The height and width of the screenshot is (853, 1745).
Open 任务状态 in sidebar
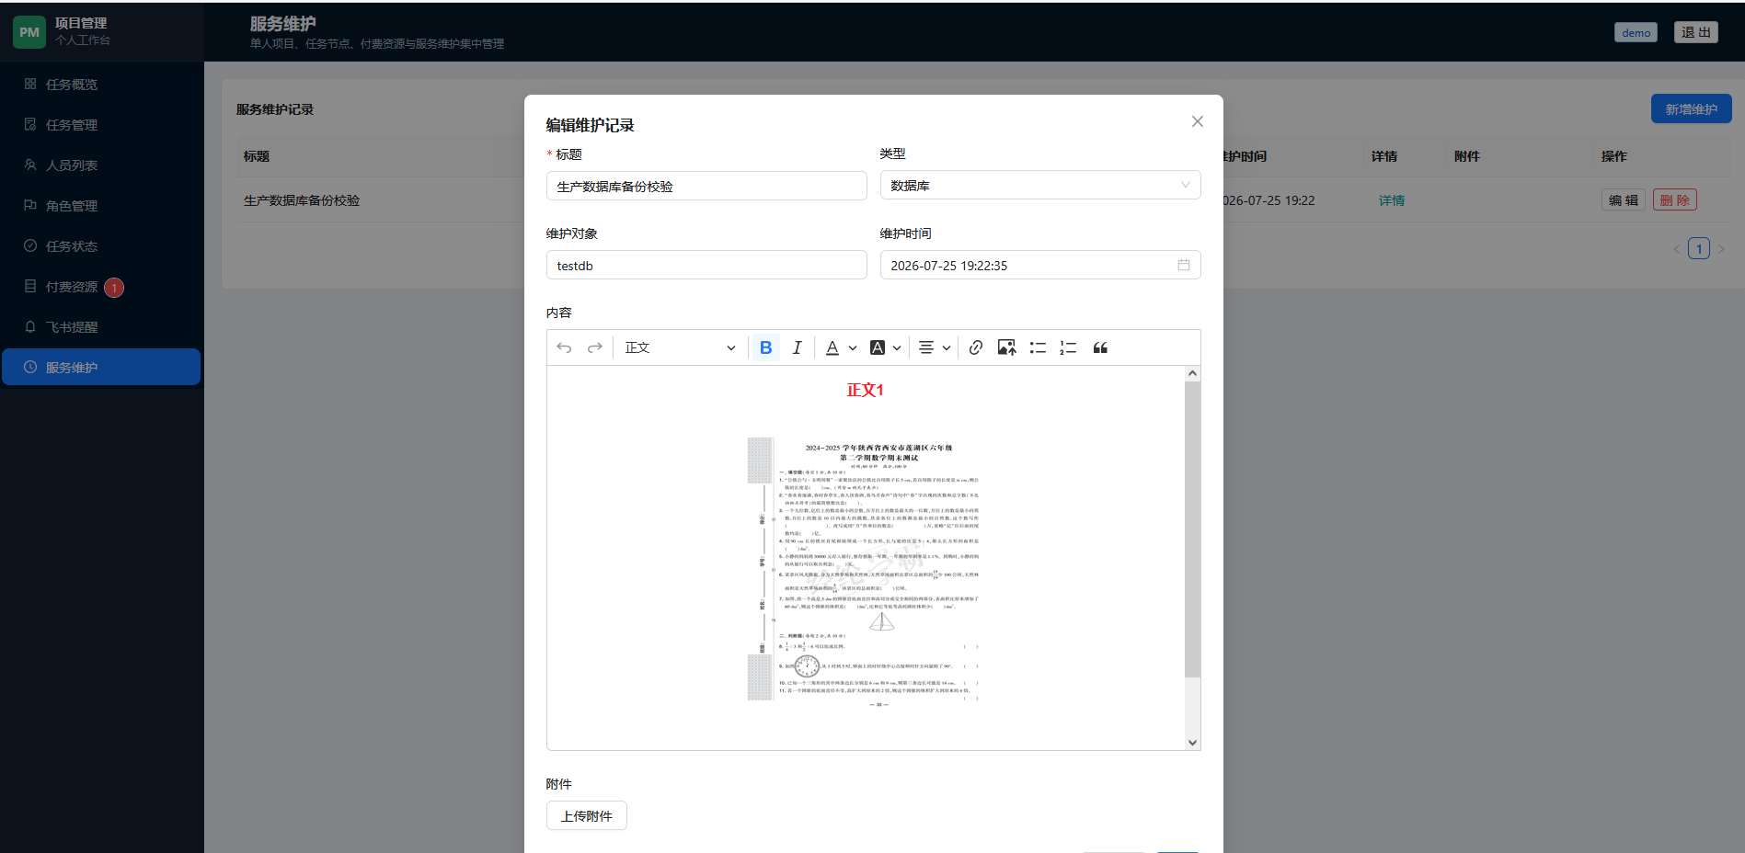tap(101, 246)
